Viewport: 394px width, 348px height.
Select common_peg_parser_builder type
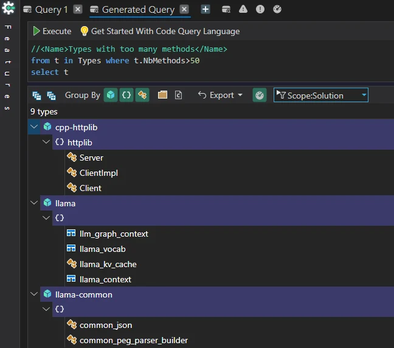[134, 340]
